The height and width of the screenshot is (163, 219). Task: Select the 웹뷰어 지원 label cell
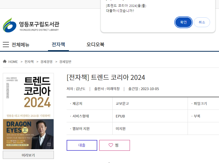pos(90,128)
